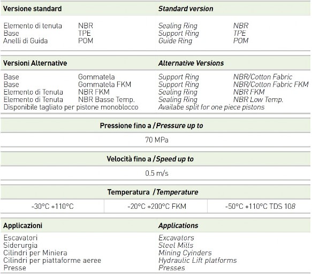The image size is (312, 274).
Task: Click NBR Basse Temp. entry
Action: point(106,99)
